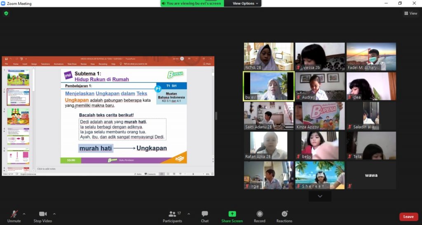The height and width of the screenshot is (225, 422).
Task: Expand audio options arrow beside Unmute
Action: point(24,214)
